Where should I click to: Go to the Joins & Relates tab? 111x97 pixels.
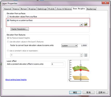(64, 9)
